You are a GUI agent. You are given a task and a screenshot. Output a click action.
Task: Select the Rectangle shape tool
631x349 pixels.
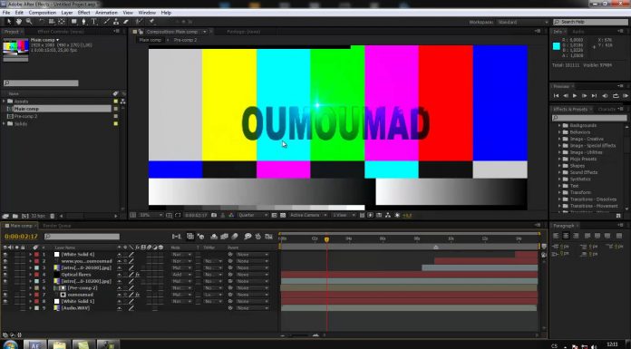click(x=74, y=22)
